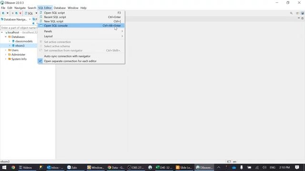Click the New connection toolbar icon
The height and width of the screenshot is (171, 305).
coord(3,13)
